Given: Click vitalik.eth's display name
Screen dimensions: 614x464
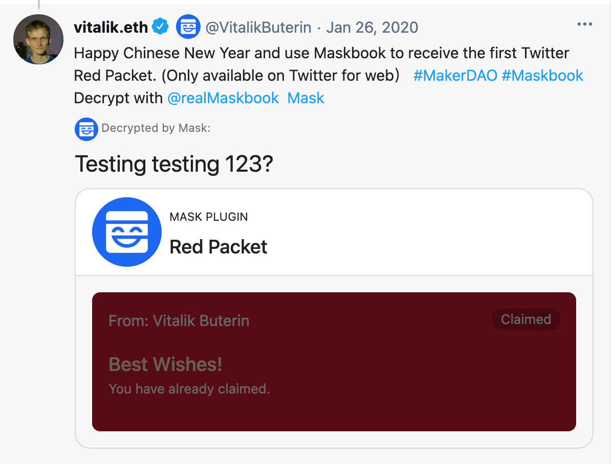Looking at the screenshot, I should (x=111, y=27).
